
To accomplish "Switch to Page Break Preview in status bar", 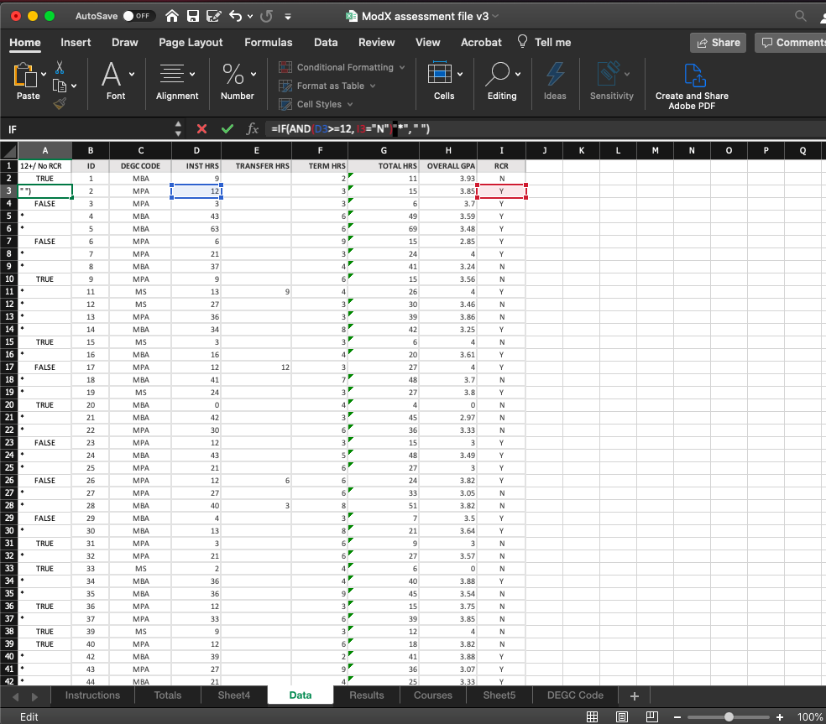I will 651,716.
